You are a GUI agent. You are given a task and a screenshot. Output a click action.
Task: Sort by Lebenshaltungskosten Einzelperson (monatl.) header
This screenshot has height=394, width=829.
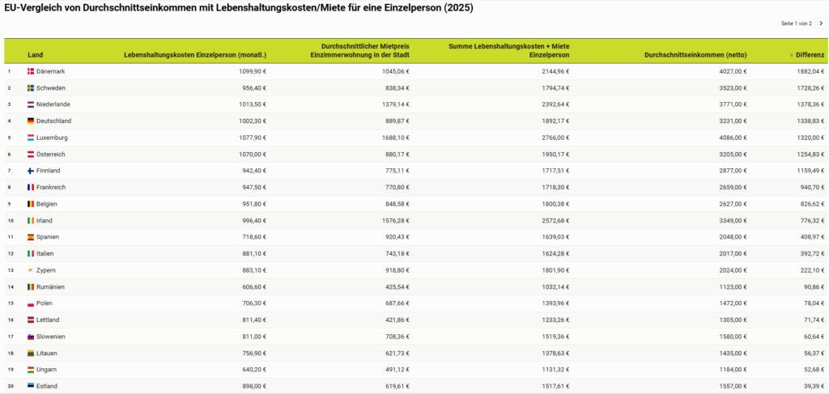[x=195, y=54]
